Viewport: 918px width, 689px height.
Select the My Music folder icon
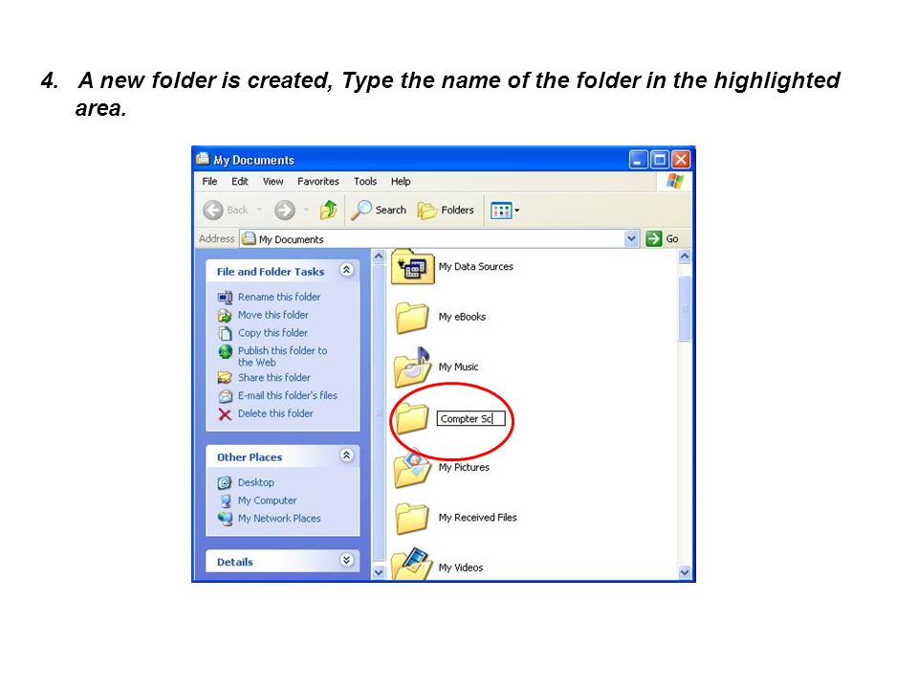(411, 367)
